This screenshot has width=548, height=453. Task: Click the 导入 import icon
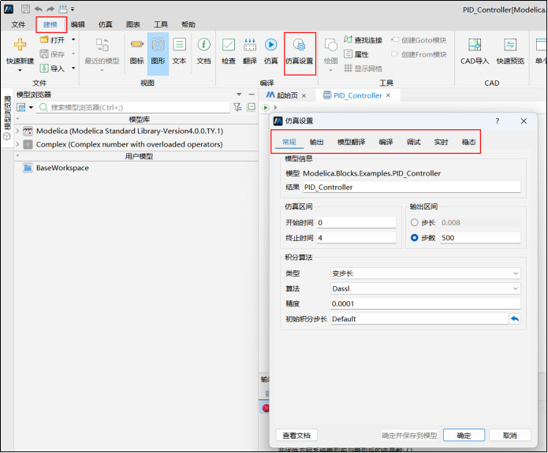pyautogui.click(x=44, y=68)
